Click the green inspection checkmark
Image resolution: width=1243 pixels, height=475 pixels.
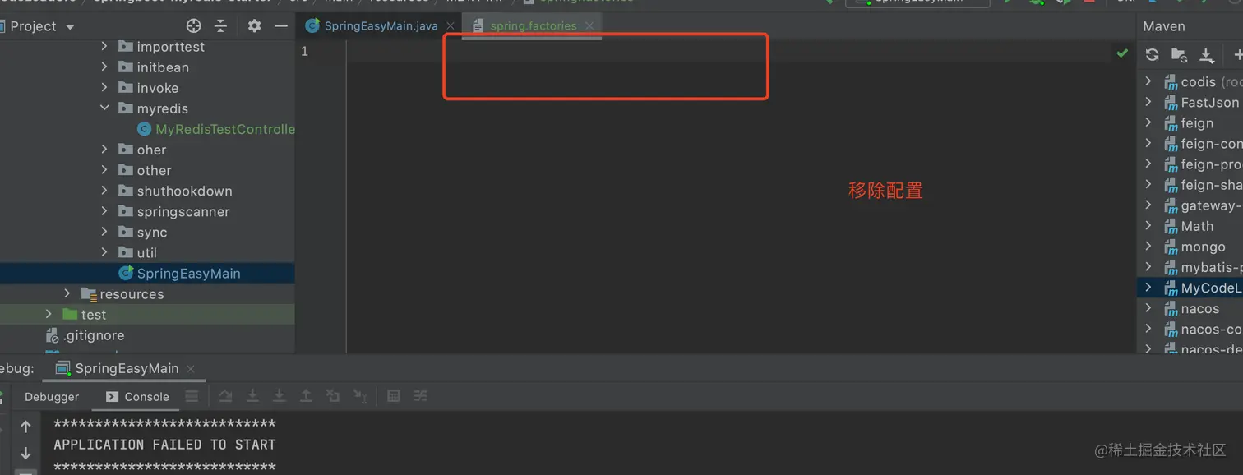(1122, 53)
